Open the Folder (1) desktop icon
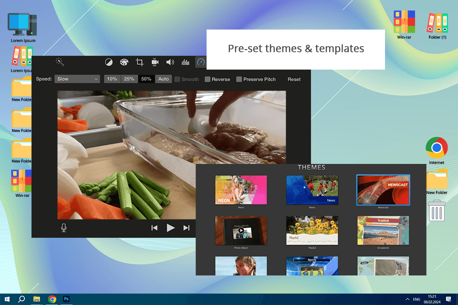This screenshot has height=305, width=458. pos(437,26)
